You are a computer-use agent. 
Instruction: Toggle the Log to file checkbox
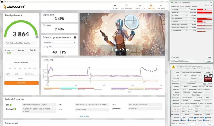pos(172,58)
